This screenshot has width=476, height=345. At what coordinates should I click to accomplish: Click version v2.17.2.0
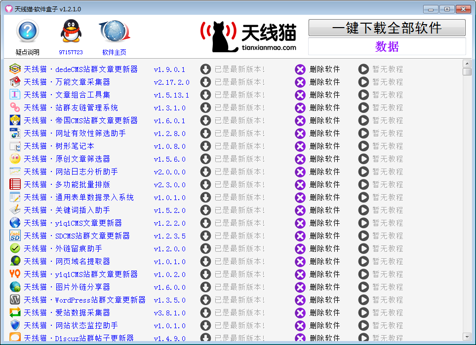171,82
